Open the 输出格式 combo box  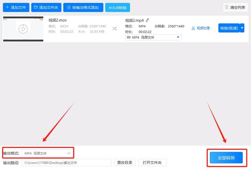click(x=47, y=153)
